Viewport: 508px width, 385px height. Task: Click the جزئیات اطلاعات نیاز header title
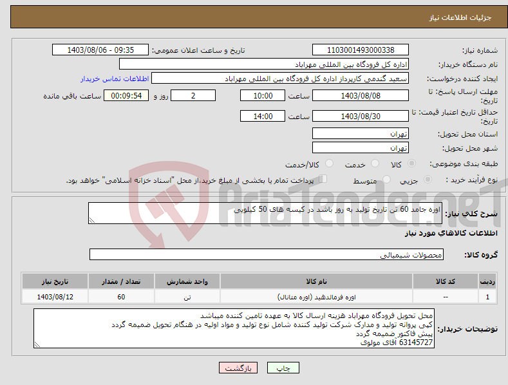(460, 17)
